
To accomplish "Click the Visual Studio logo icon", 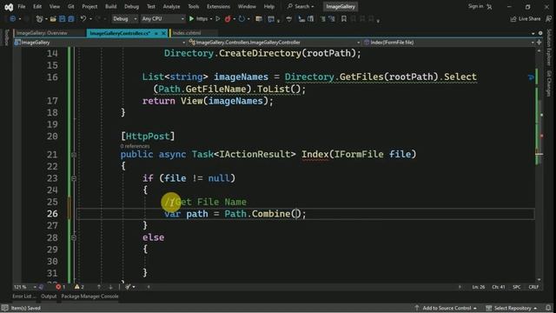I will pos(9,7).
